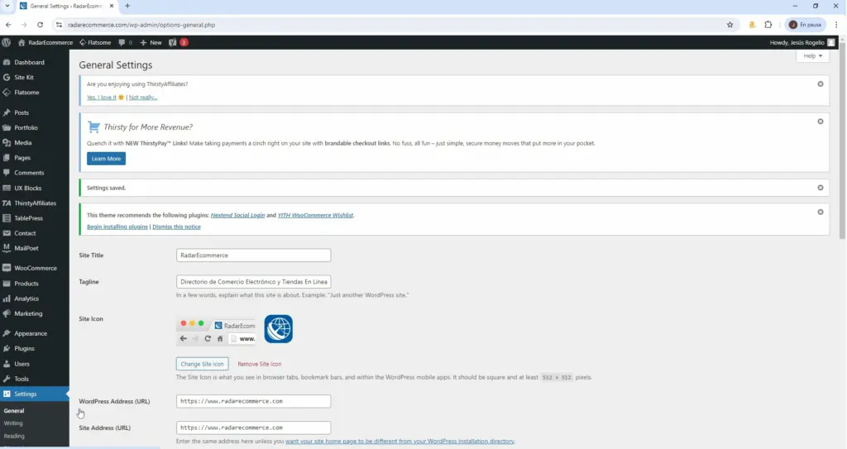Image resolution: width=847 pixels, height=449 pixels.
Task: Click the globe site icon thumbnail
Action: click(x=278, y=328)
